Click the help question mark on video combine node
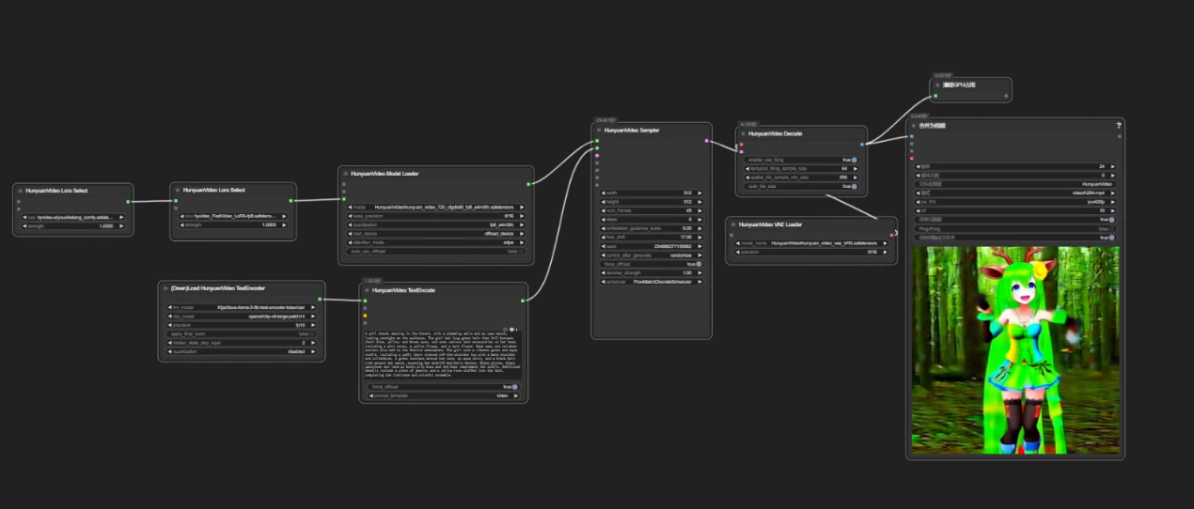This screenshot has height=509, width=1194. [1118, 125]
